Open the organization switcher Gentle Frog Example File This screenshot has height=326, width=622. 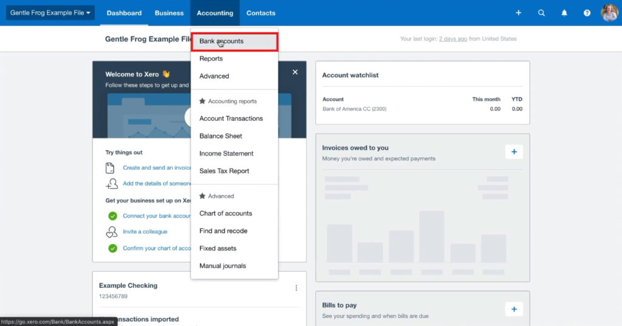[50, 13]
